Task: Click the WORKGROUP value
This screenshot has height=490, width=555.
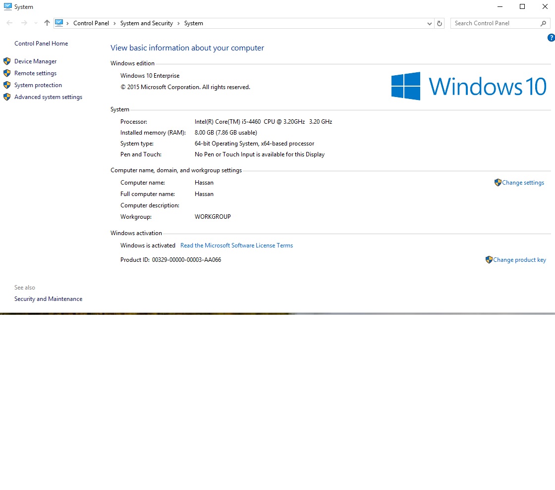Action: point(213,217)
